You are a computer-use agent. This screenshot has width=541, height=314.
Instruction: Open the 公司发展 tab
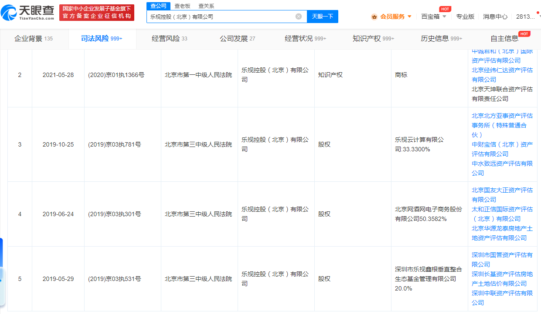coord(238,39)
